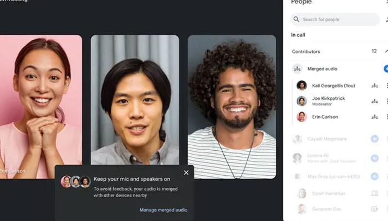Image resolution: width=388 pixels, height=221 pixels.
Task: Click the search magnifier icon
Action: pos(297,19)
